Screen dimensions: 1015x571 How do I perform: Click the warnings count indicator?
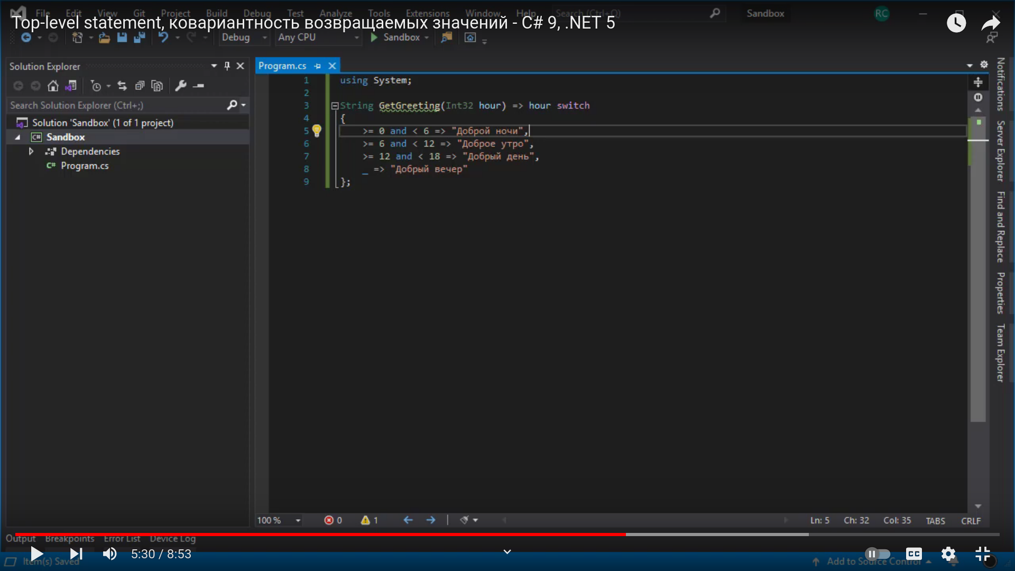coord(369,520)
